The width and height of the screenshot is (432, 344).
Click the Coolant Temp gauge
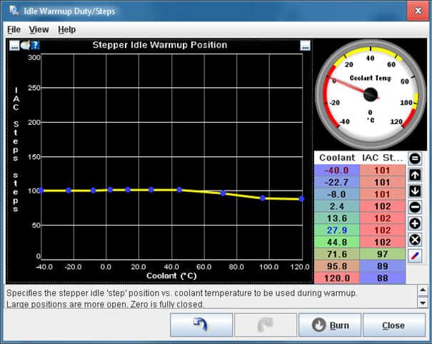click(x=370, y=93)
